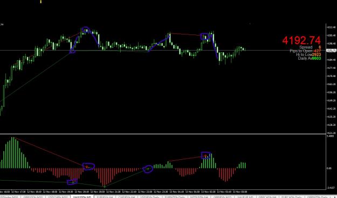The height and width of the screenshot is (198, 337).
Task: Click the 4177.40 price axis label
Action: click(x=331, y=68)
